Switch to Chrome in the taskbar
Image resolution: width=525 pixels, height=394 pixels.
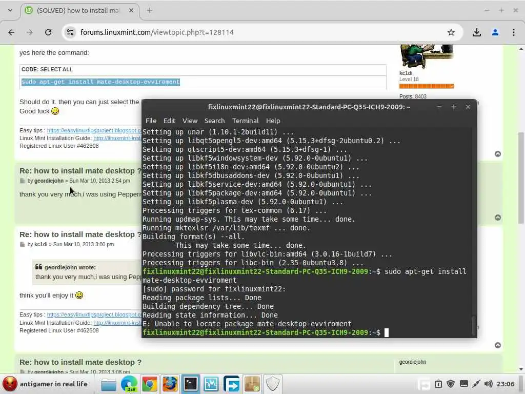(x=149, y=384)
